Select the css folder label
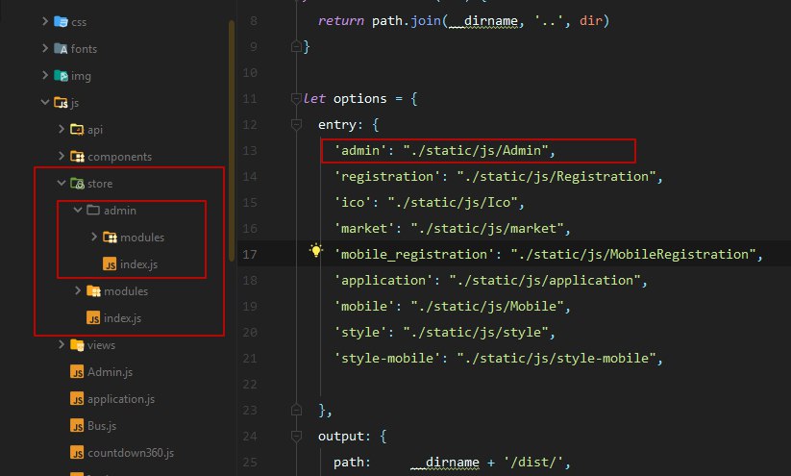 point(79,22)
